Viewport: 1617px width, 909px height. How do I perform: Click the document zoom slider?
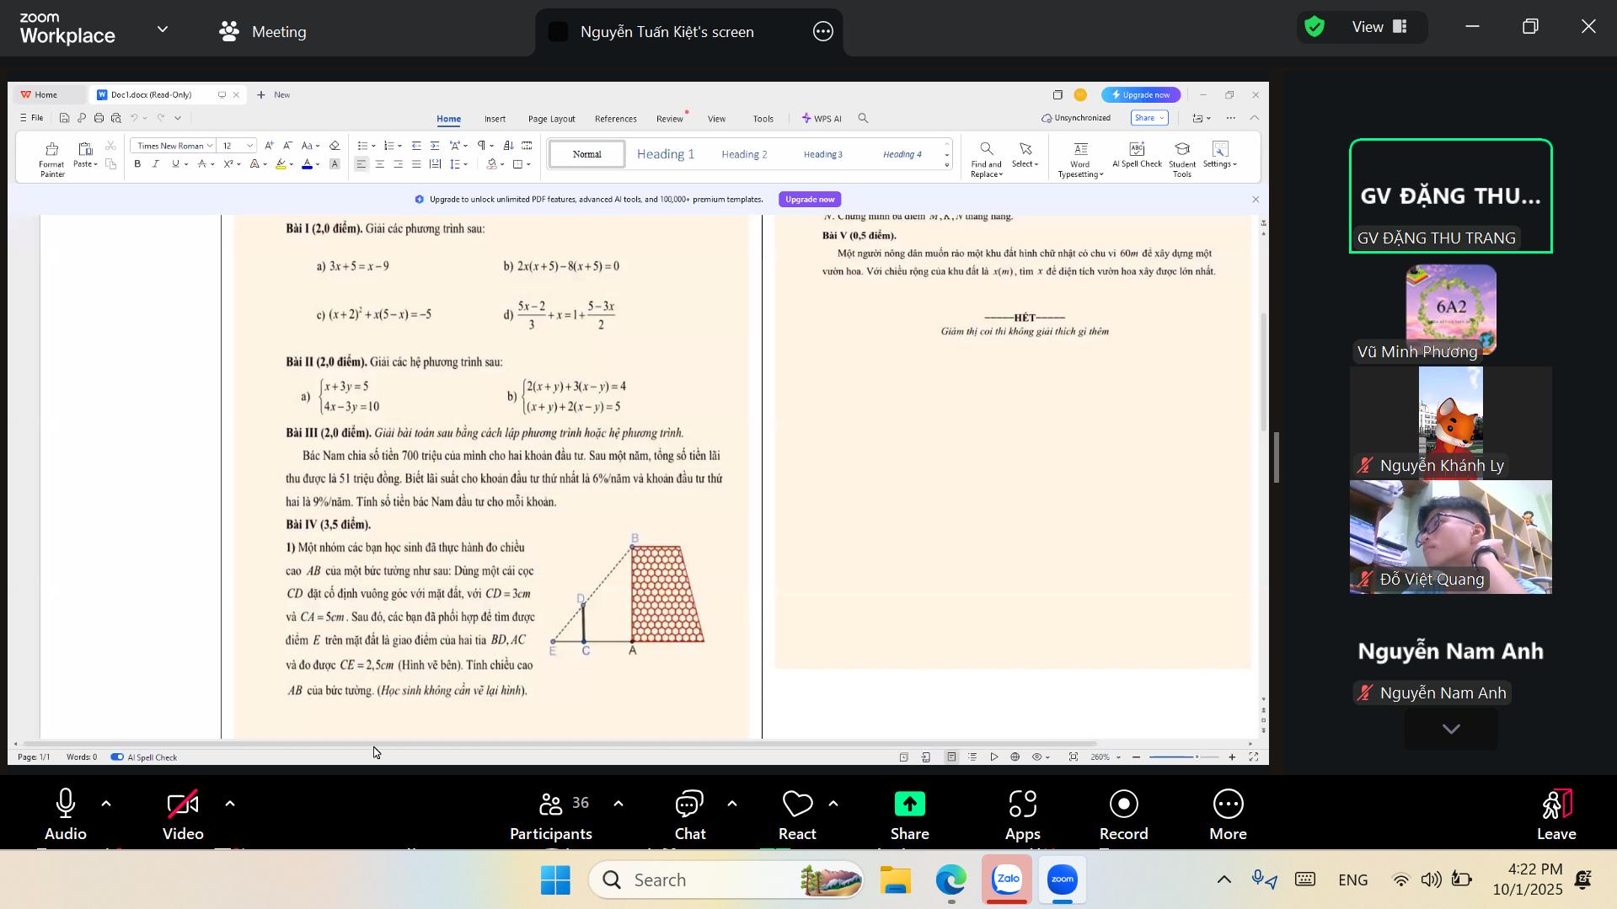tap(1184, 757)
